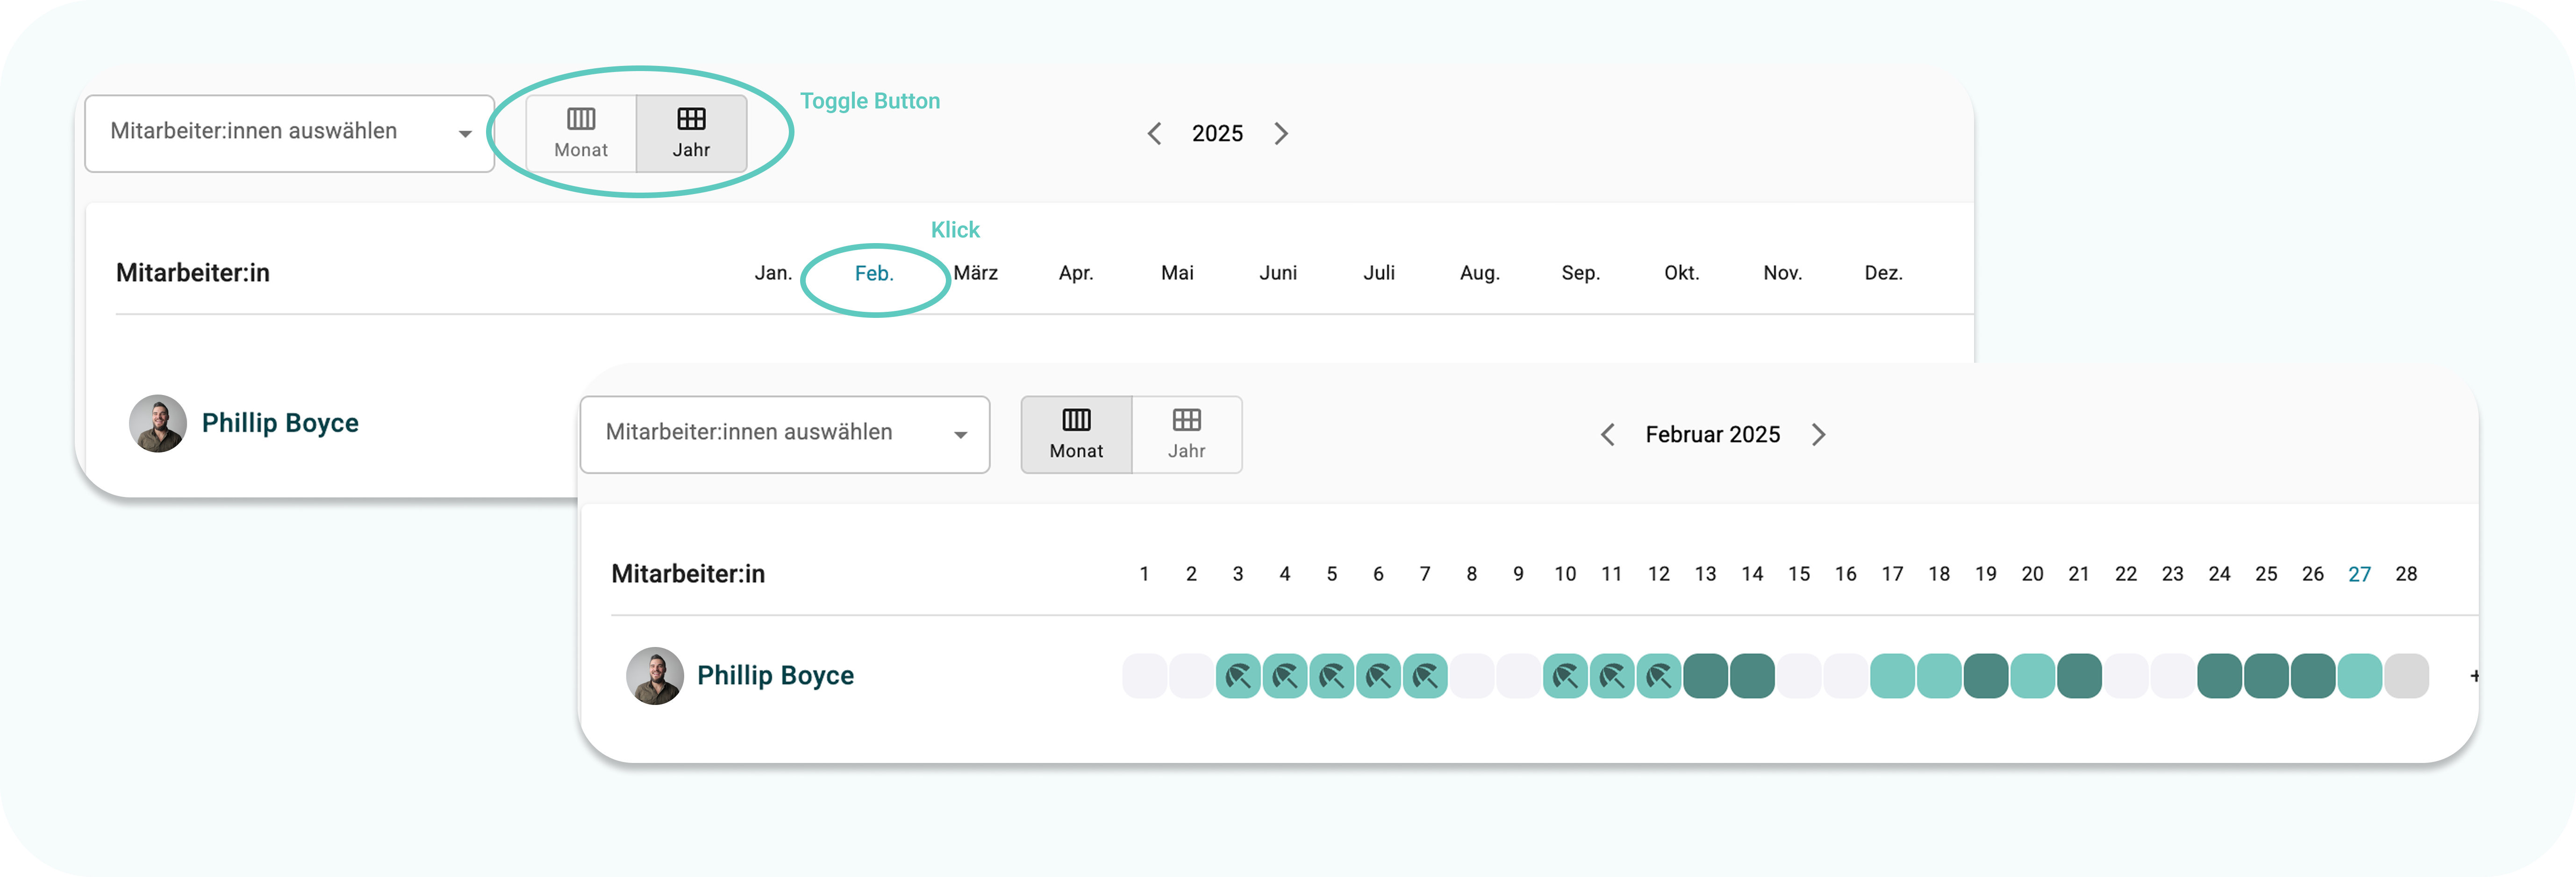This screenshot has width=2576, height=877.
Task: Click vacation umbrella icon on February 3
Action: coord(1238,677)
